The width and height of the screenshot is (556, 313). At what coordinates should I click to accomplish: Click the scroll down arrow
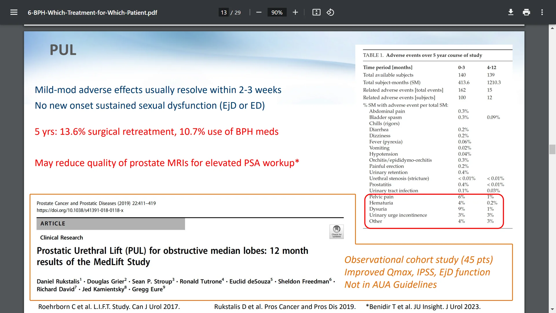click(552, 310)
